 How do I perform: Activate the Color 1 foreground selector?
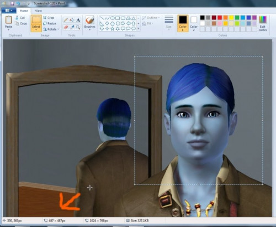coord(183,23)
